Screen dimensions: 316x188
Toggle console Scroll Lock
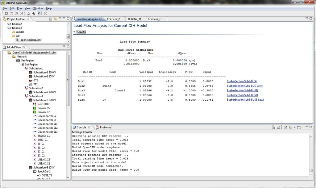[x=279, y=127]
